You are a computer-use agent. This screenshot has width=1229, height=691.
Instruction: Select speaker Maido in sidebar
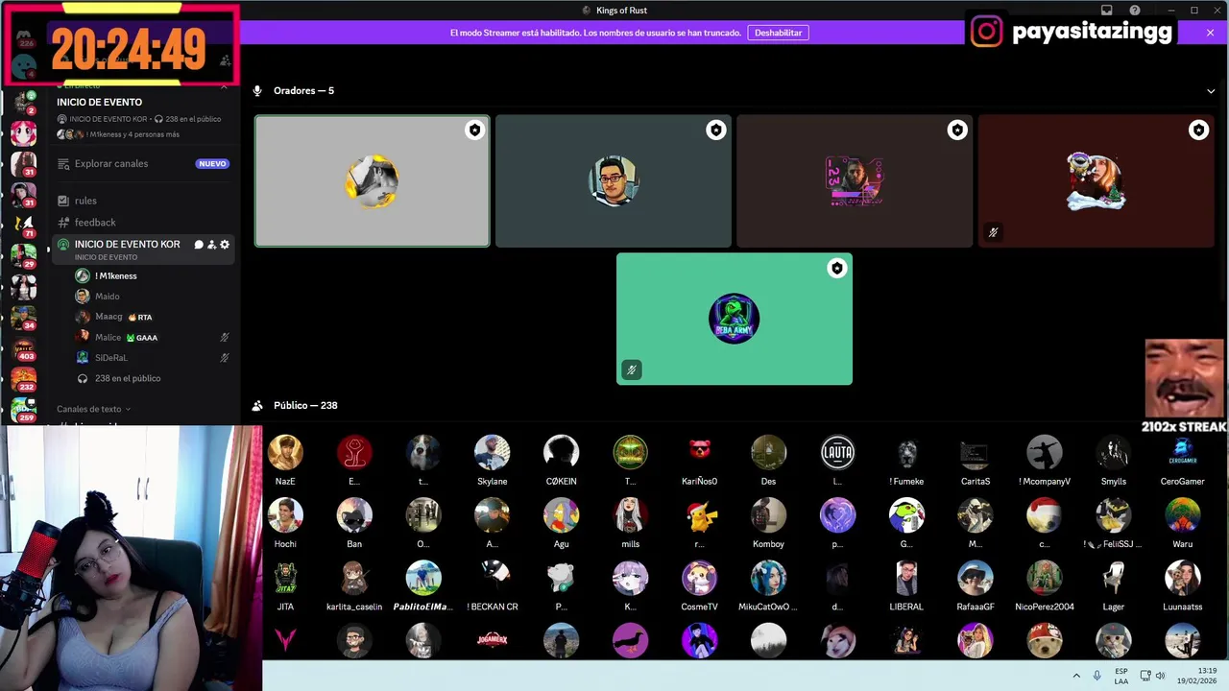click(107, 297)
